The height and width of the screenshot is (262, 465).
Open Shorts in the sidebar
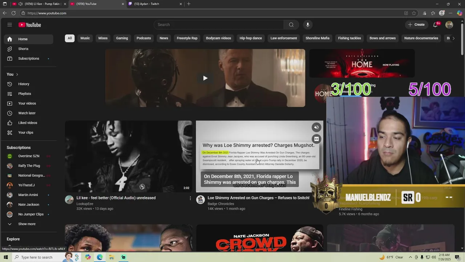point(29,49)
